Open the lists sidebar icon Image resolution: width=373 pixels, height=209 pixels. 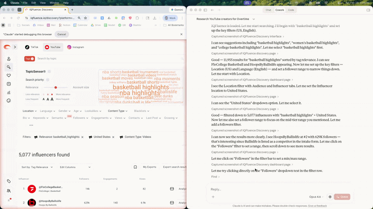pos(9,84)
